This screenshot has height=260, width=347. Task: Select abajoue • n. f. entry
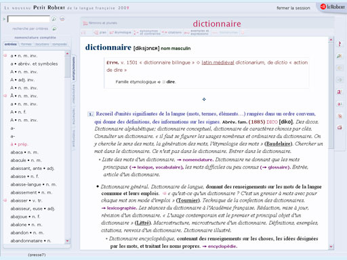pyautogui.click(x=25, y=217)
